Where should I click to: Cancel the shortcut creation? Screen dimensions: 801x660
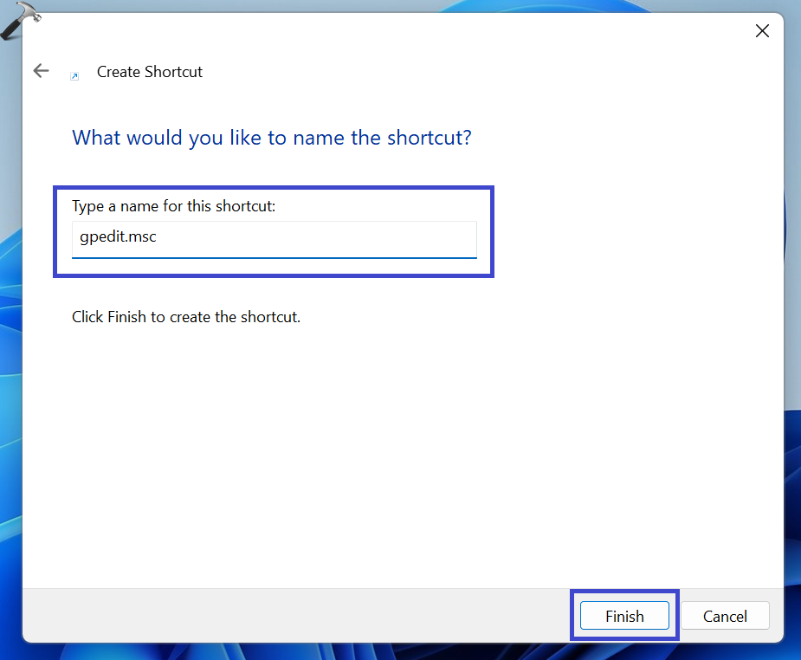pos(725,616)
